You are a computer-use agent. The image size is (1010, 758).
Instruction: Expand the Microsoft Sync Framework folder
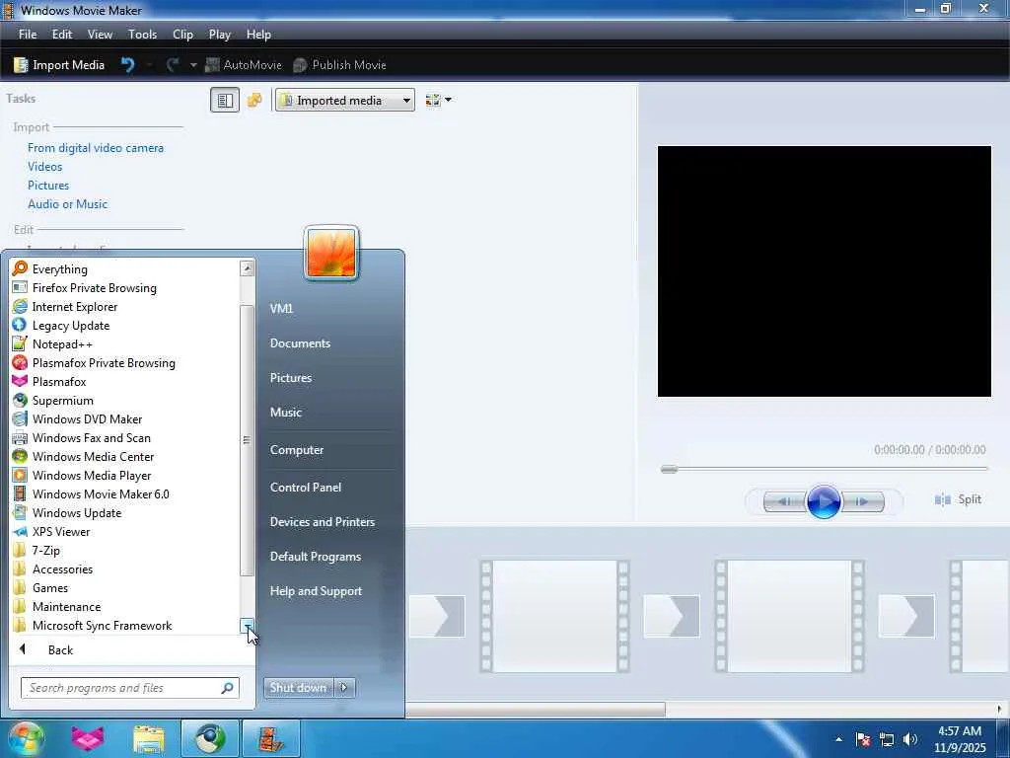point(125,625)
